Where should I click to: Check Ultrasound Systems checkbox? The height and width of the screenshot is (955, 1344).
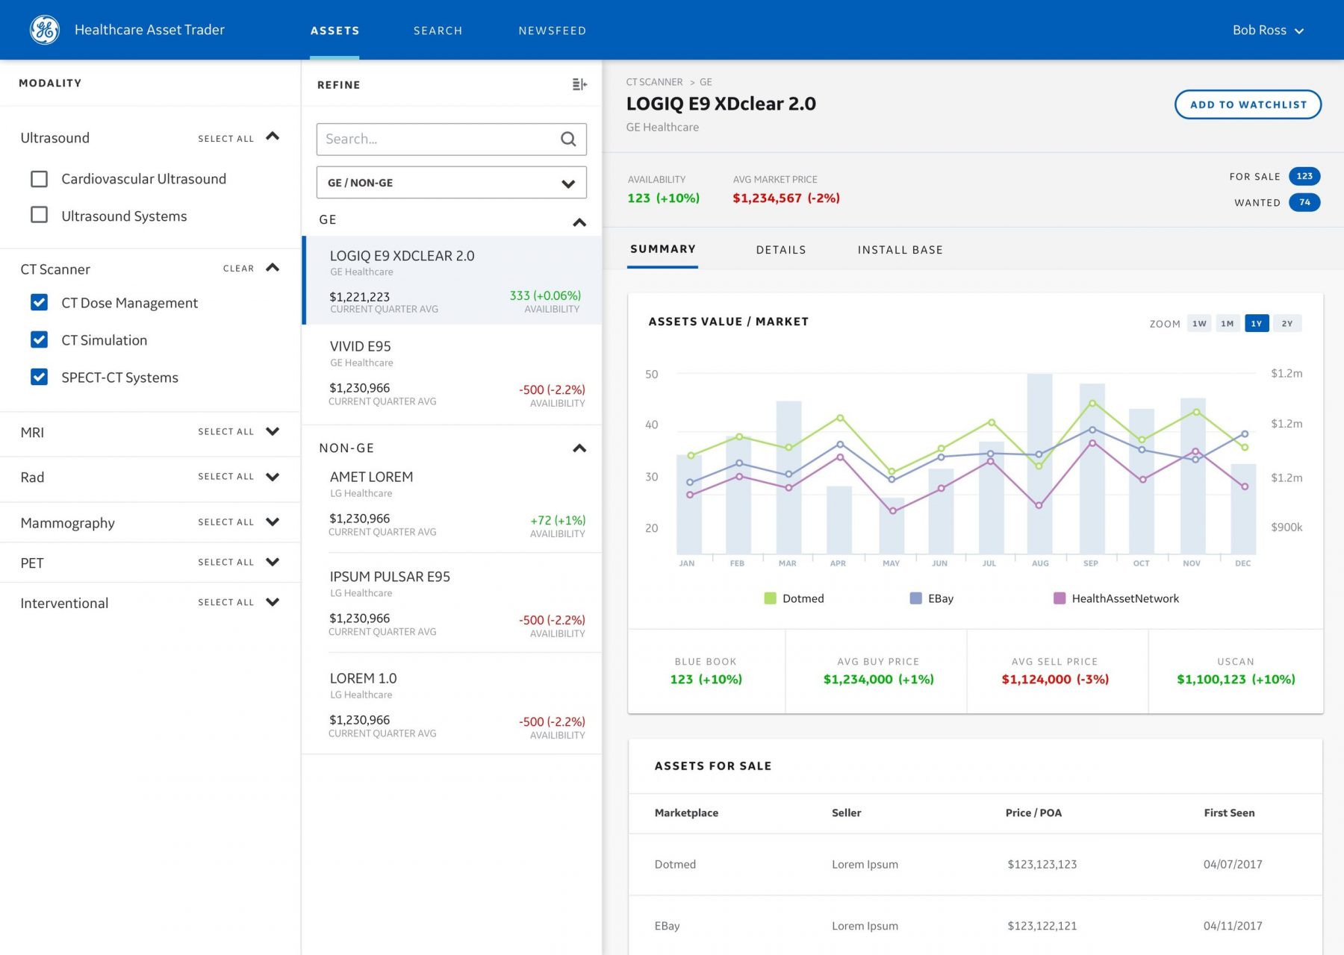coord(39,216)
